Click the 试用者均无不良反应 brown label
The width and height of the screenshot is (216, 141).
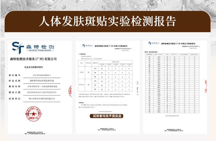point(108,124)
